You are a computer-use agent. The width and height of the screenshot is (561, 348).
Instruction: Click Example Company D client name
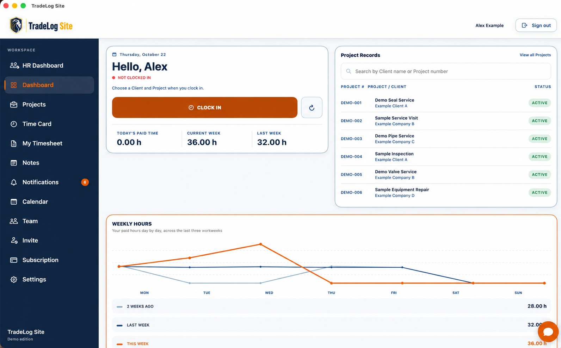pyautogui.click(x=395, y=195)
